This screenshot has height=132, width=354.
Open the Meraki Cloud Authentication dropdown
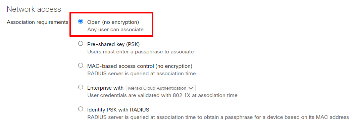pos(161,88)
